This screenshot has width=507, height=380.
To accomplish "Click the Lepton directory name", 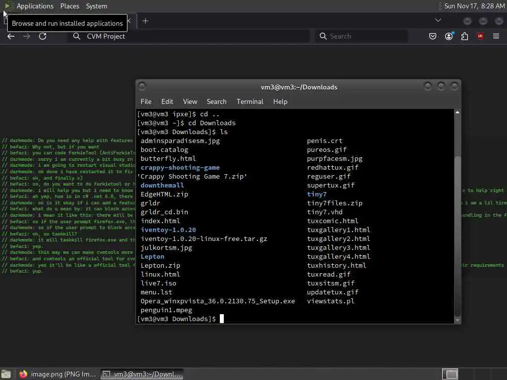I will pyautogui.click(x=152, y=257).
